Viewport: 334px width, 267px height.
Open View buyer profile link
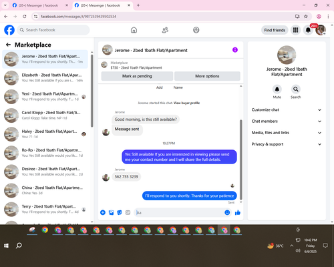pos(186,103)
